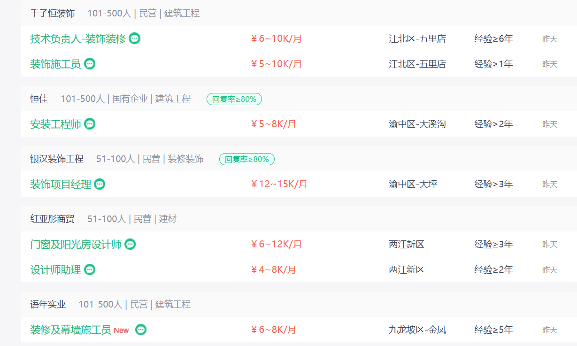The image size is (577, 346).
Task: View company page of 红亚彤商贸
Action: click(53, 219)
